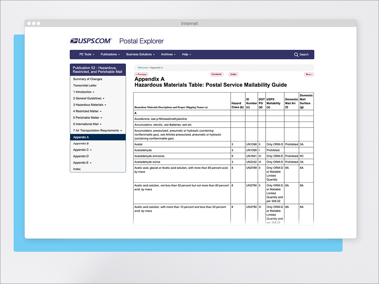Click the first window control dot
The image size is (379, 284).
[x=29, y=24]
